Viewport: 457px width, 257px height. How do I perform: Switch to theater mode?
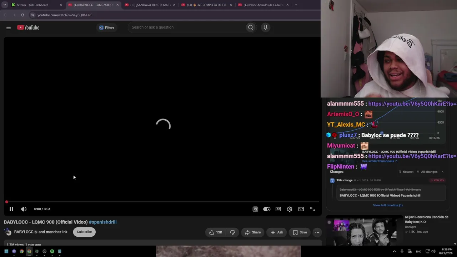pos(301,209)
